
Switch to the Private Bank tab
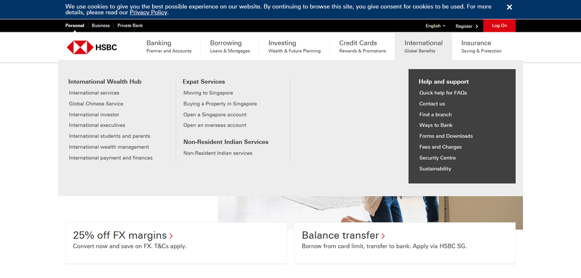(130, 26)
